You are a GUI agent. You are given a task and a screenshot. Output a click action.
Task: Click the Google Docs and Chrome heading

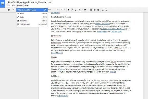click(x=61, y=17)
